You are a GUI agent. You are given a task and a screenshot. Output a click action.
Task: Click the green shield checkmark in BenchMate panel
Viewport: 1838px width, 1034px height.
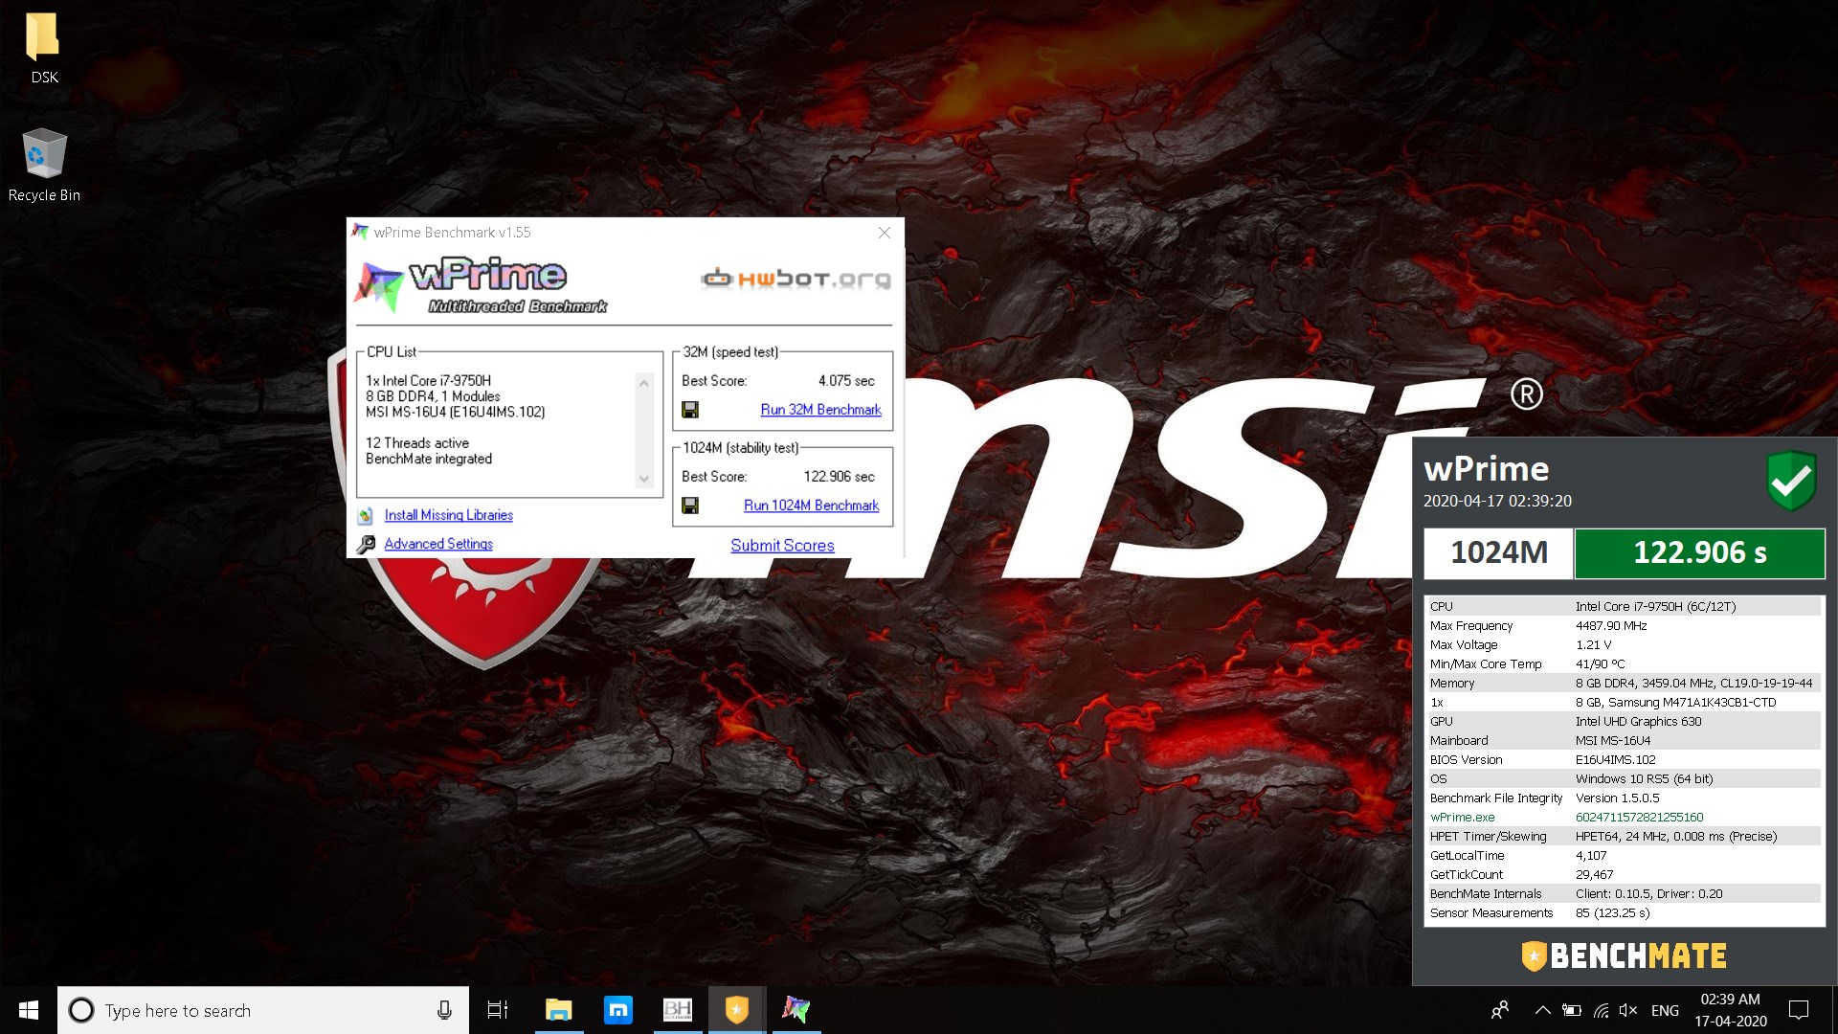(1791, 481)
